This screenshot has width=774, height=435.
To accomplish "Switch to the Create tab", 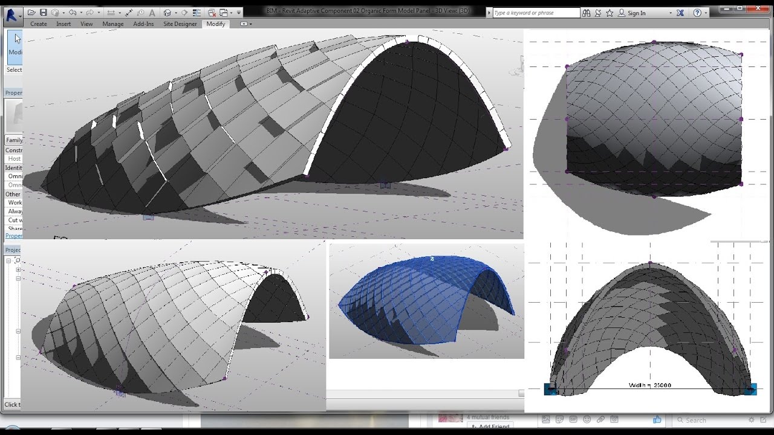I will [x=39, y=24].
